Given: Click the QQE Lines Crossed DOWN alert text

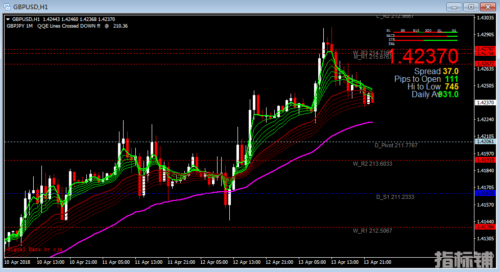Looking at the screenshot, I should pos(69,26).
